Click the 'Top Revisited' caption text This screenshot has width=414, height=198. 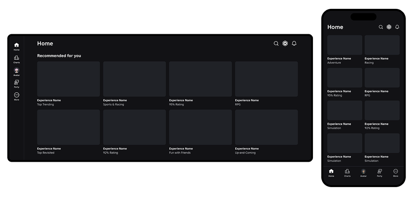click(46, 153)
